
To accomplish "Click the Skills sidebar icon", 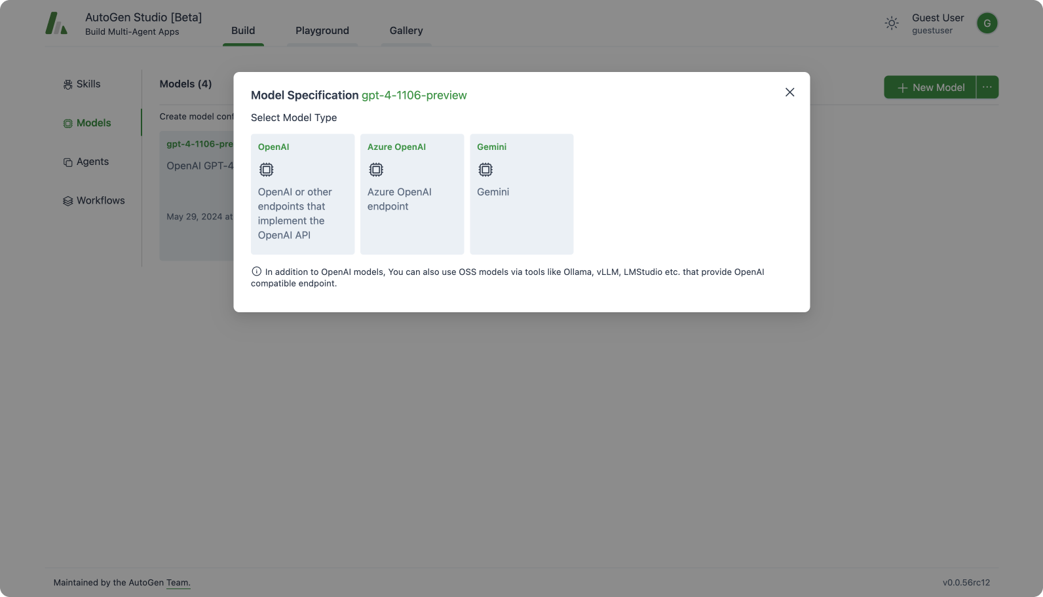I will click(x=67, y=84).
